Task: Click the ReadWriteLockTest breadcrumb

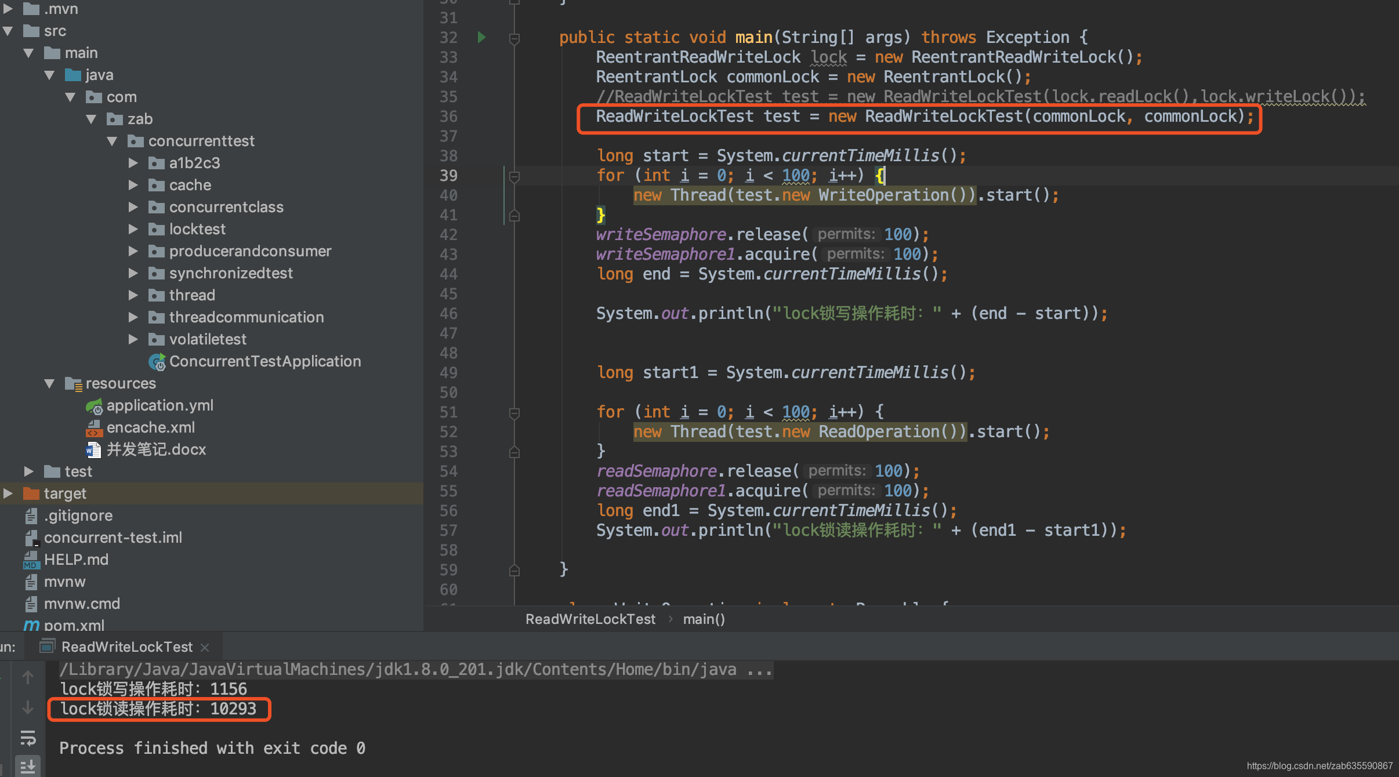Action: pyautogui.click(x=590, y=619)
